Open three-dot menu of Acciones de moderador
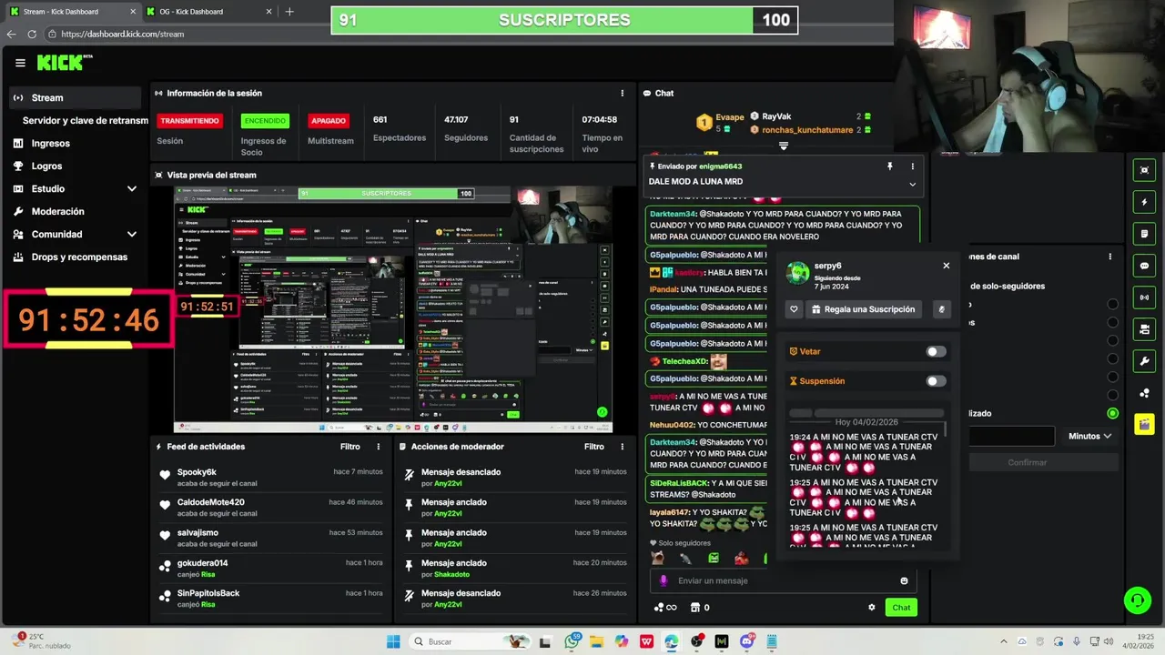 [x=623, y=447]
